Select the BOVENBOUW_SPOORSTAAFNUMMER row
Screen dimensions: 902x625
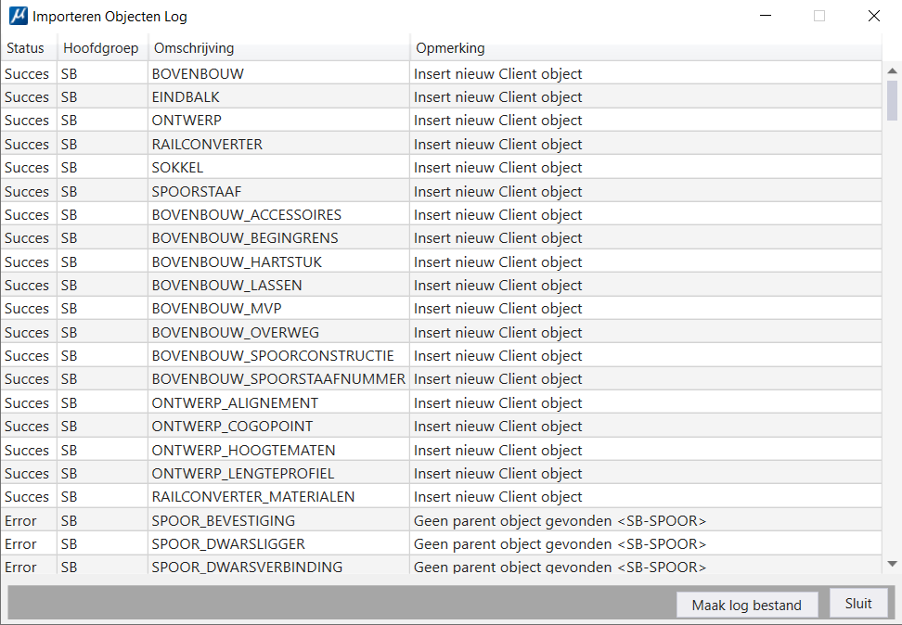point(441,379)
